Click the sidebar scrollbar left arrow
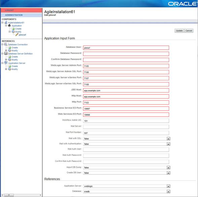This screenshot has height=197, width=198. (2, 195)
